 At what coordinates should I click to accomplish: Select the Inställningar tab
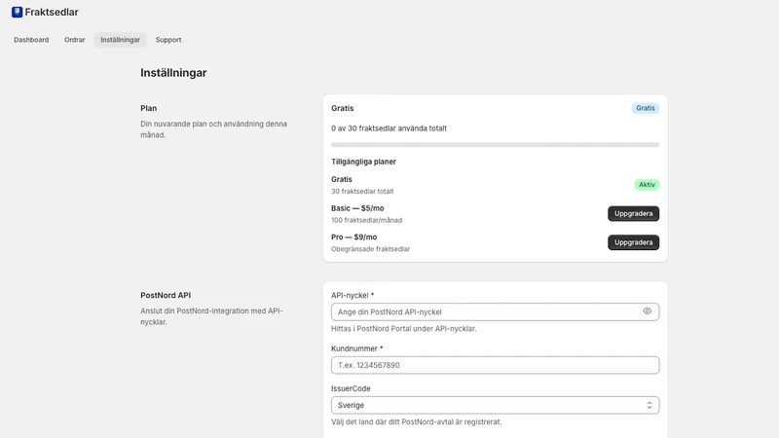click(120, 40)
